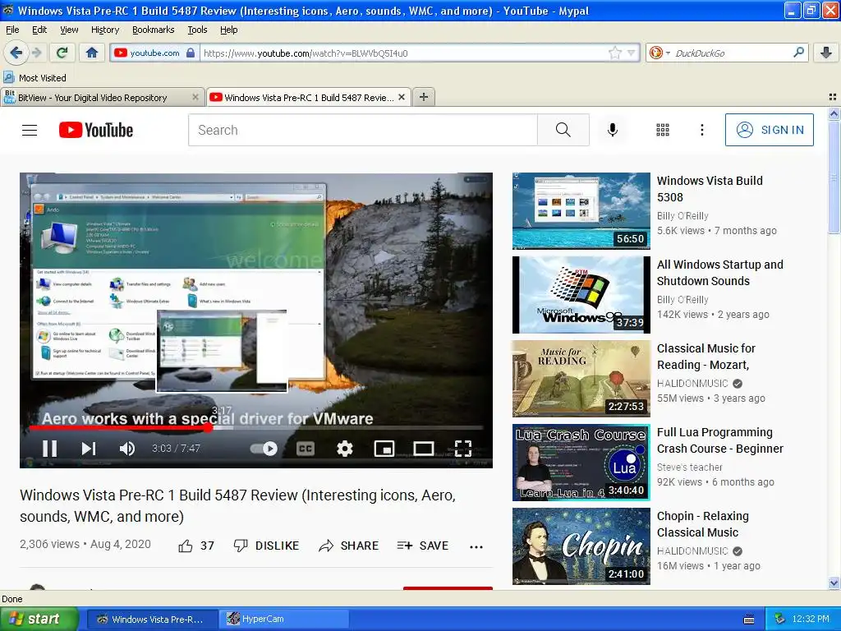841x631 pixels.
Task: Click red scrubber handle on timeline
Action: click(208, 427)
